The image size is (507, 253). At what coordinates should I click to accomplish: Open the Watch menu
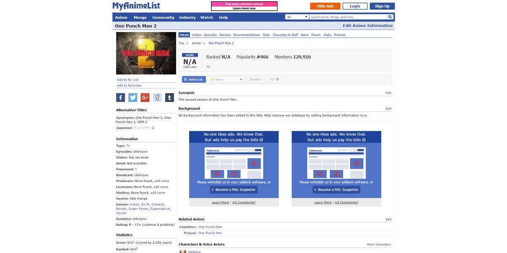coord(207,17)
